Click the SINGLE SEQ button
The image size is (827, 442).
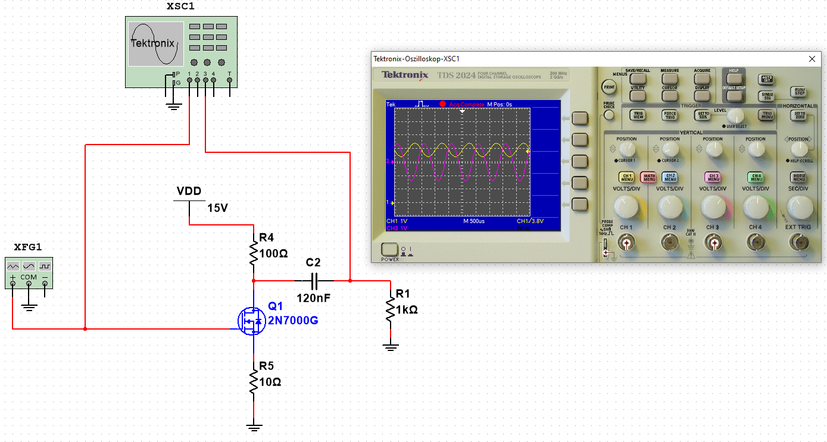pos(766,96)
